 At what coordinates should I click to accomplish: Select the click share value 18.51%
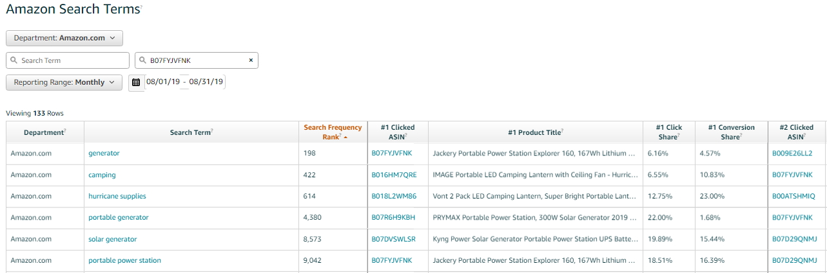660,260
